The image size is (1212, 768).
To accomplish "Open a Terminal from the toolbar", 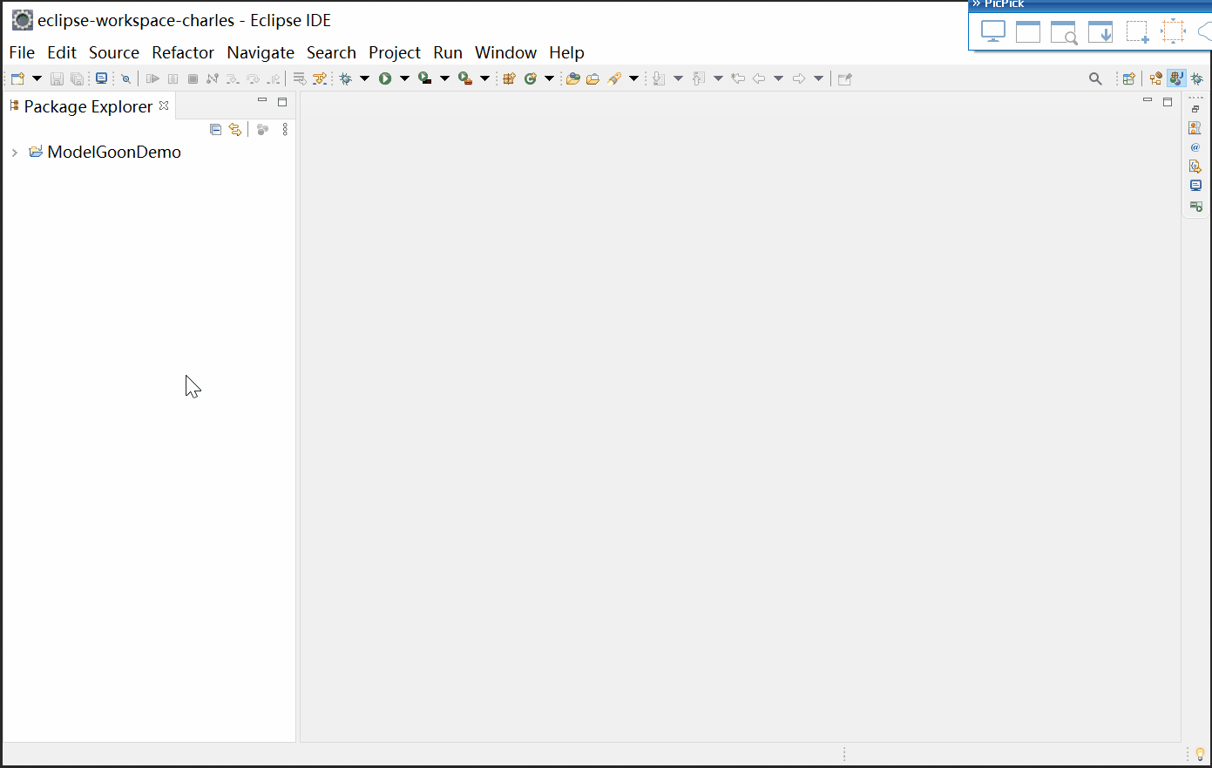I will click(x=101, y=78).
